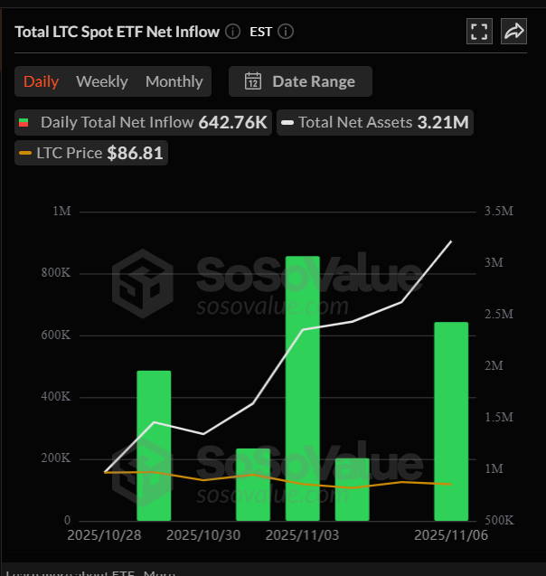This screenshot has height=576, width=546.
Task: Click the green bar at 2025/11/06
Action: (451, 421)
